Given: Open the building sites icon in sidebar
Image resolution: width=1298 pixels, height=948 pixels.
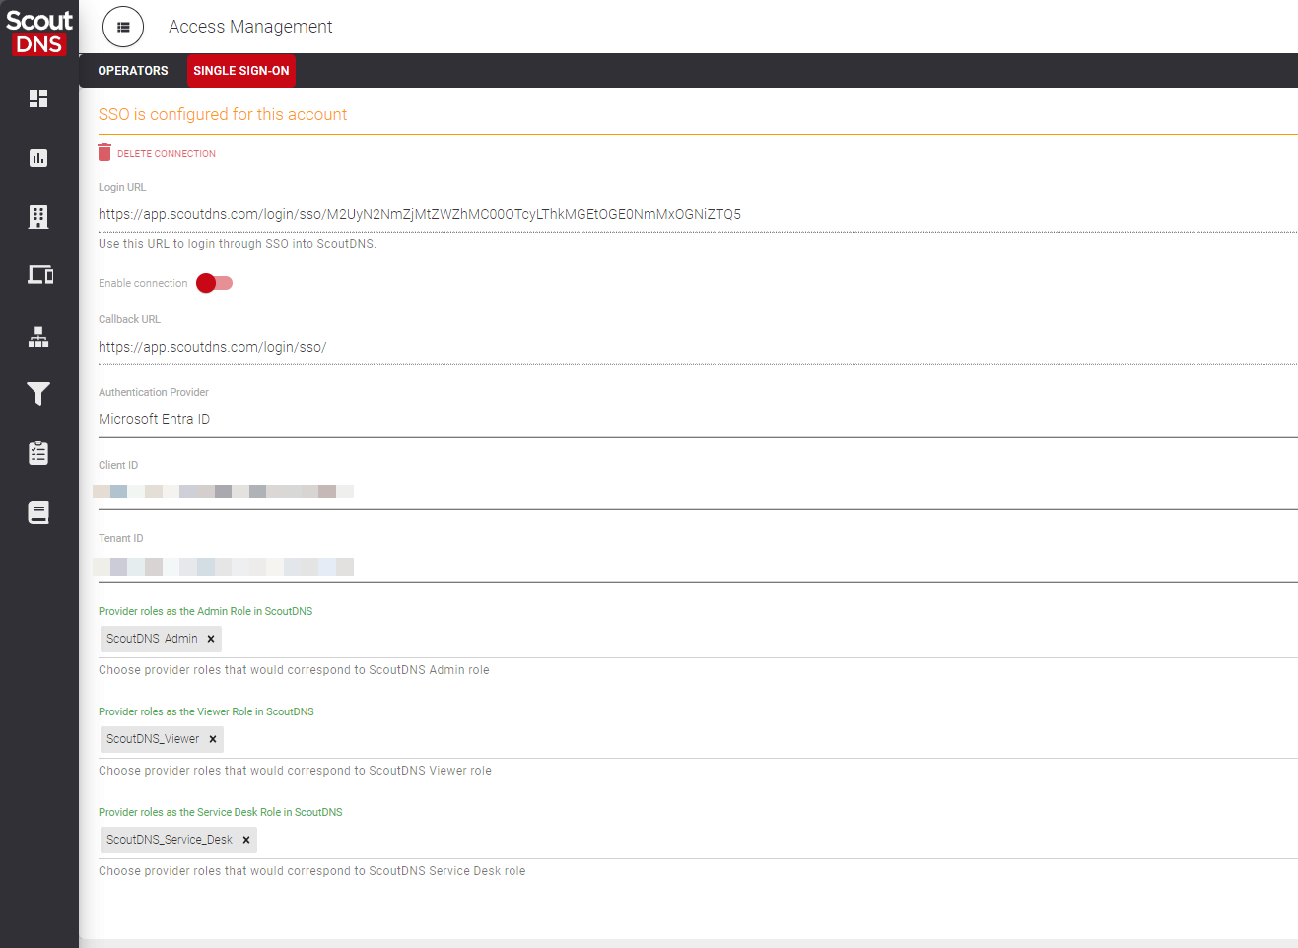Looking at the screenshot, I should [38, 217].
